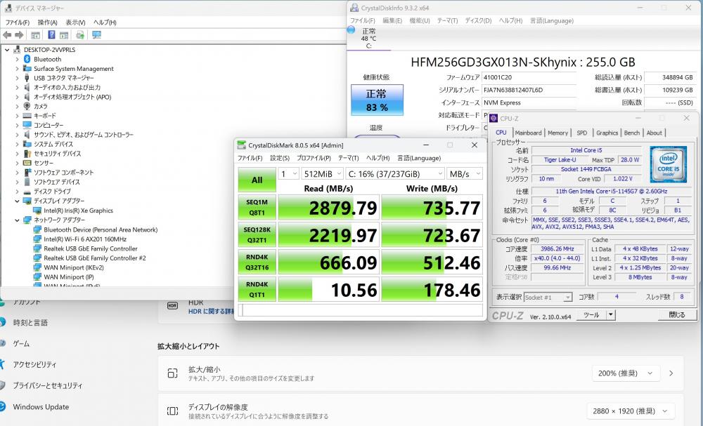This screenshot has height=426, width=703.
Task: Open Device Manager 操作(A) menu
Action: pos(47,22)
